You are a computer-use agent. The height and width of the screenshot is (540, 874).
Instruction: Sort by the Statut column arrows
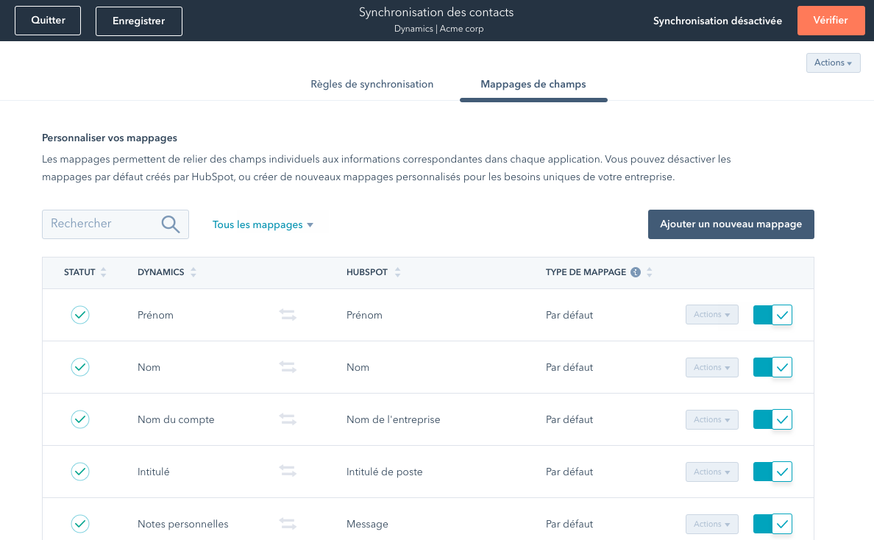point(103,272)
